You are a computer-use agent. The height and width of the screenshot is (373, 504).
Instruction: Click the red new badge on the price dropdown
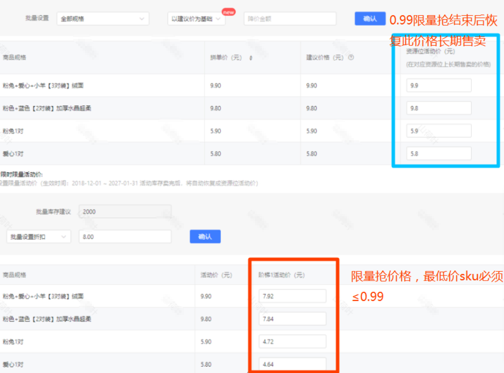click(x=228, y=12)
